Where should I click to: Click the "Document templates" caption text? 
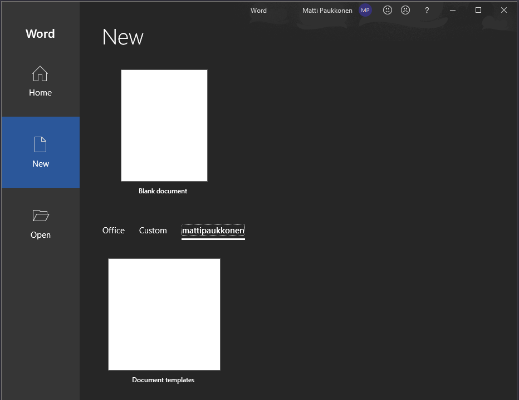[x=163, y=380]
